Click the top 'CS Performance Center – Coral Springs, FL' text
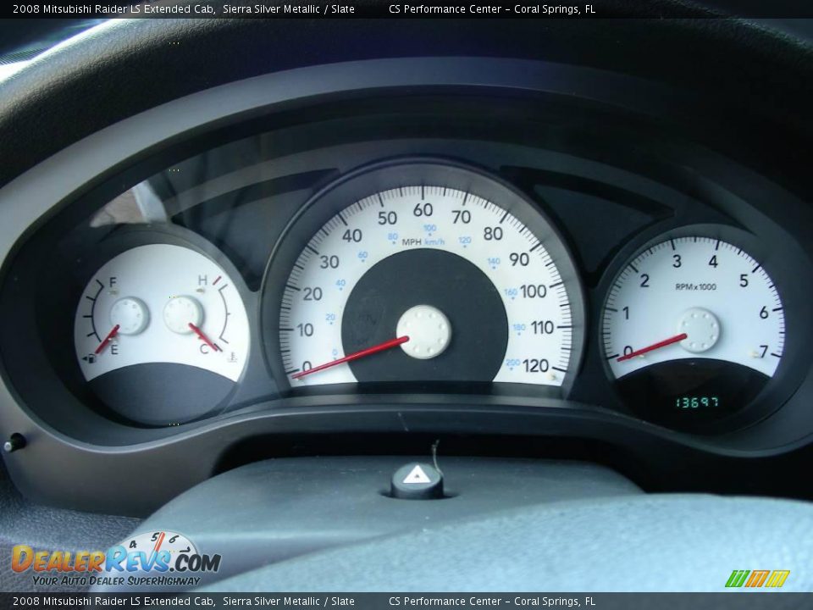 [492, 8]
